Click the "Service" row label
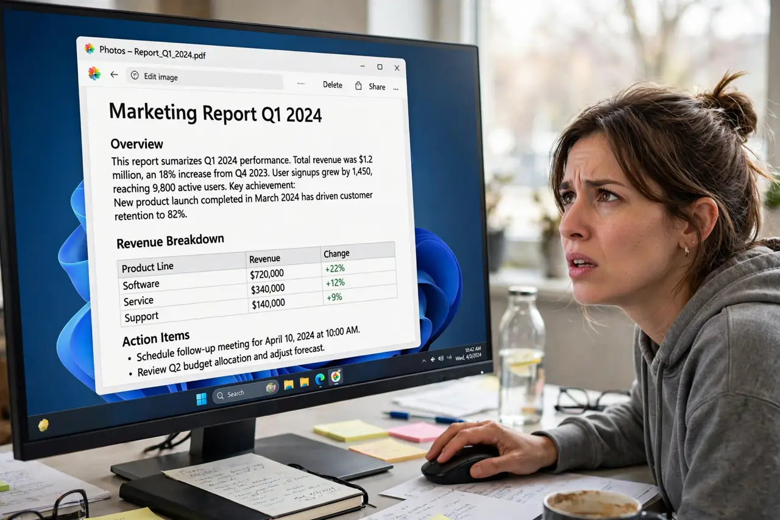 138,301
